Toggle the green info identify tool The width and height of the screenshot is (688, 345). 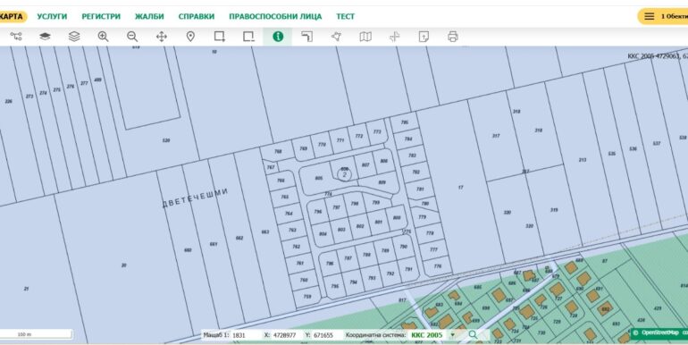click(x=278, y=37)
